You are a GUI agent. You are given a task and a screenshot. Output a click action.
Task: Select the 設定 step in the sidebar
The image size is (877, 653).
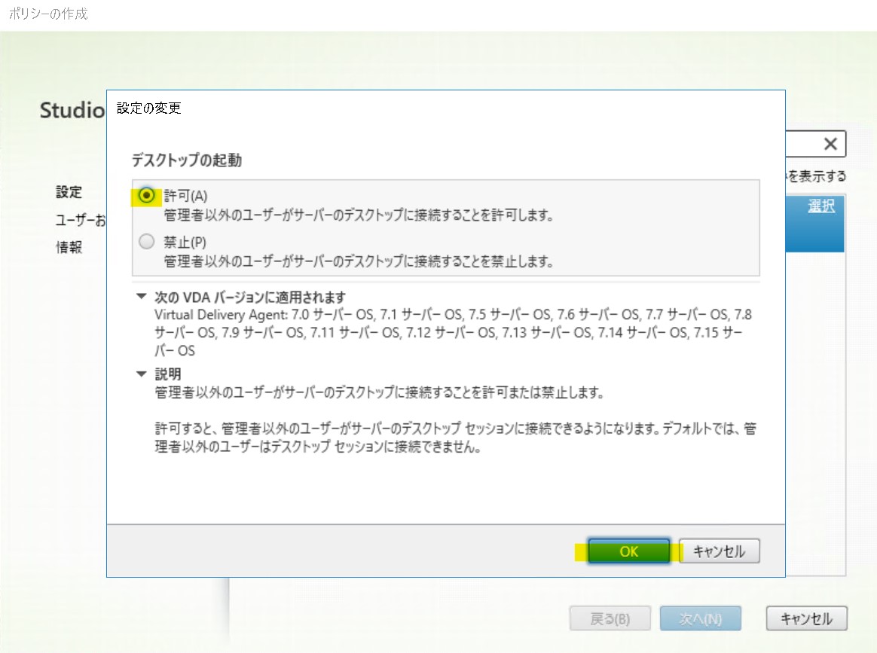(69, 192)
